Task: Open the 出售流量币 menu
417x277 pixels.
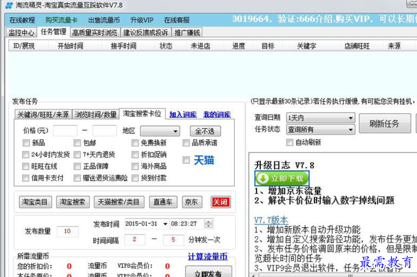Action: click(x=104, y=20)
